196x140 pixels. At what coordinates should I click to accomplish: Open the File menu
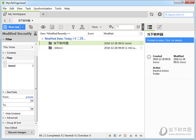pyautogui.click(x=5, y=9)
